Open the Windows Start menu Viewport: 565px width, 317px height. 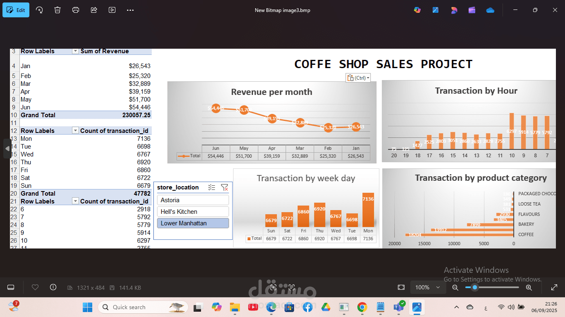pos(87,307)
